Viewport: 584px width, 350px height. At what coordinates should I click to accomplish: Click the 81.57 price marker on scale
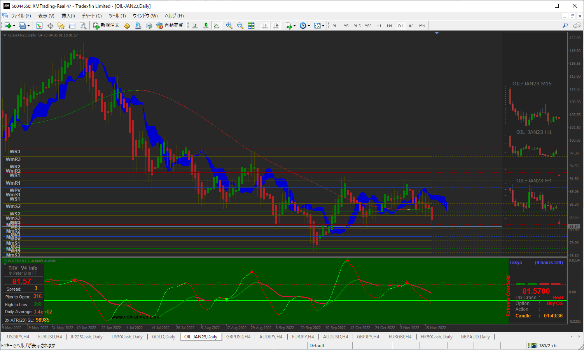tap(574, 226)
